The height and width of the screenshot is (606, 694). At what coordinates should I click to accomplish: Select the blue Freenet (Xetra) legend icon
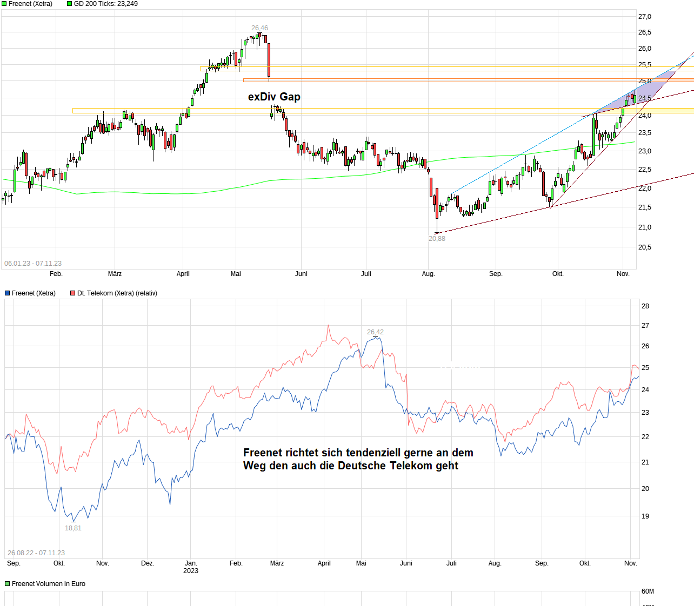click(x=6, y=293)
